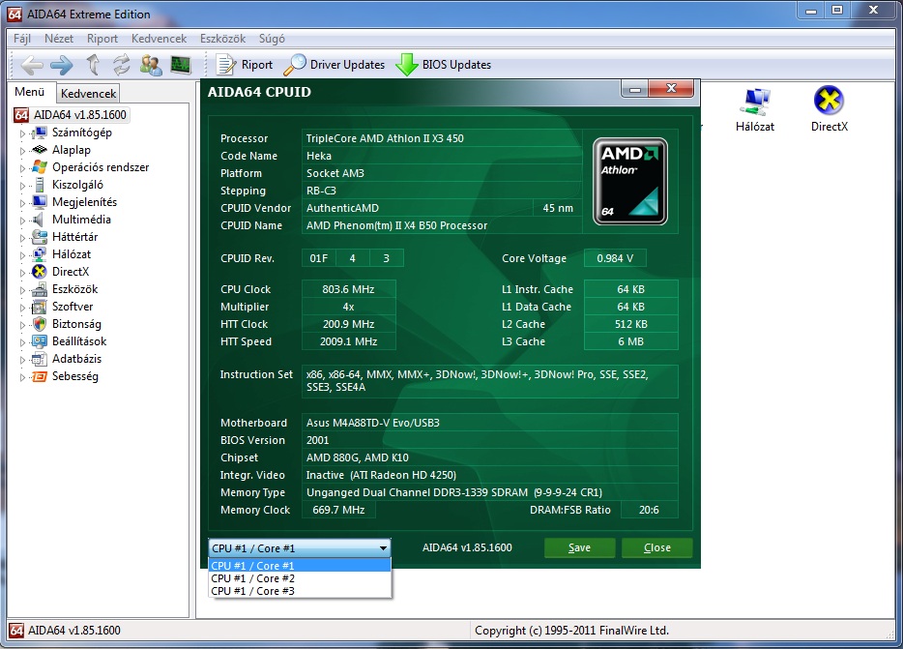Screen dimensions: 903x649
Task: Go forward with the right arrow toolbar icon
Action: click(62, 65)
